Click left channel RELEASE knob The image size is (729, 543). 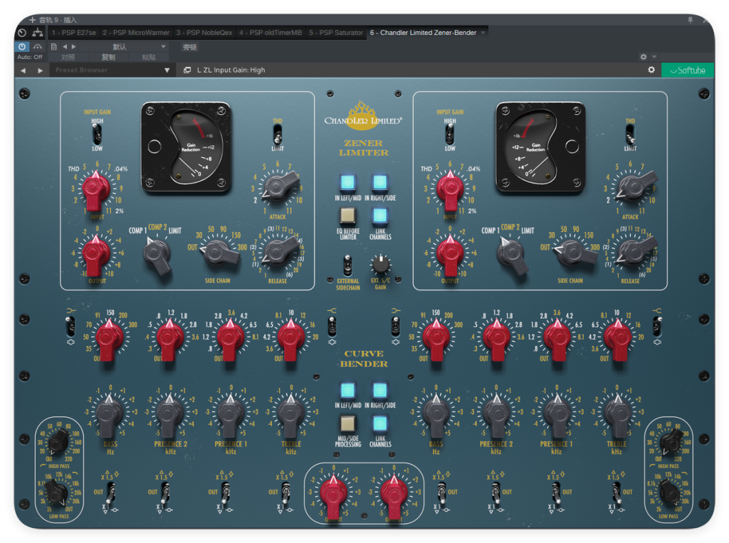[280, 251]
